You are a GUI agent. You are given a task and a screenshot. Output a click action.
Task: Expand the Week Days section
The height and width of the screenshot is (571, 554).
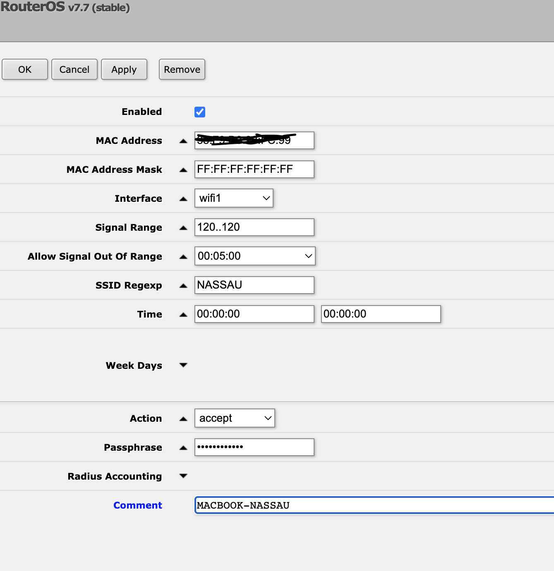point(183,365)
